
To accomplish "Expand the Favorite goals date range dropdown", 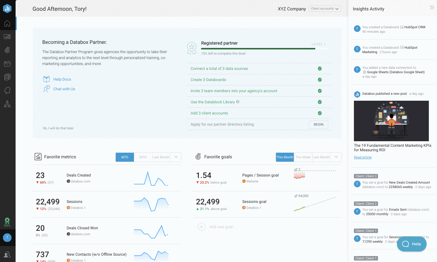I will click(336, 157).
